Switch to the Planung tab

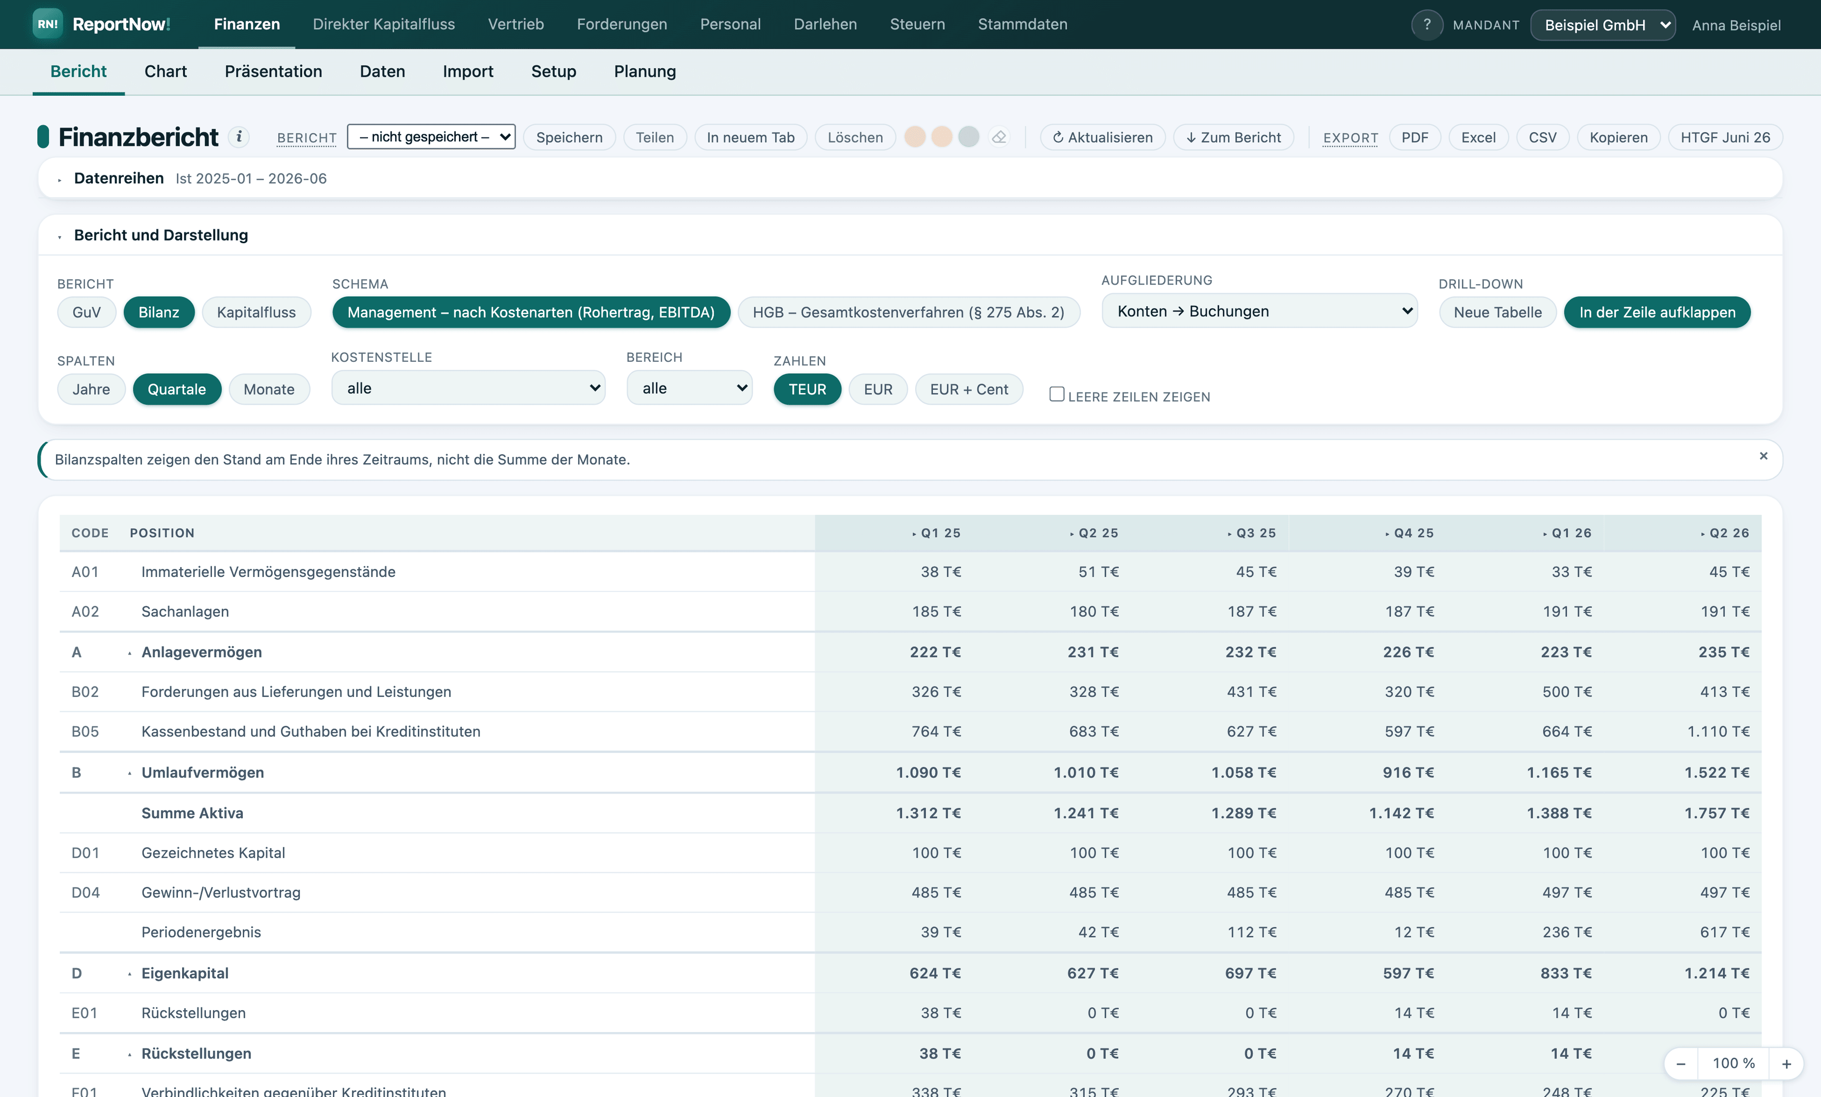[x=644, y=72]
